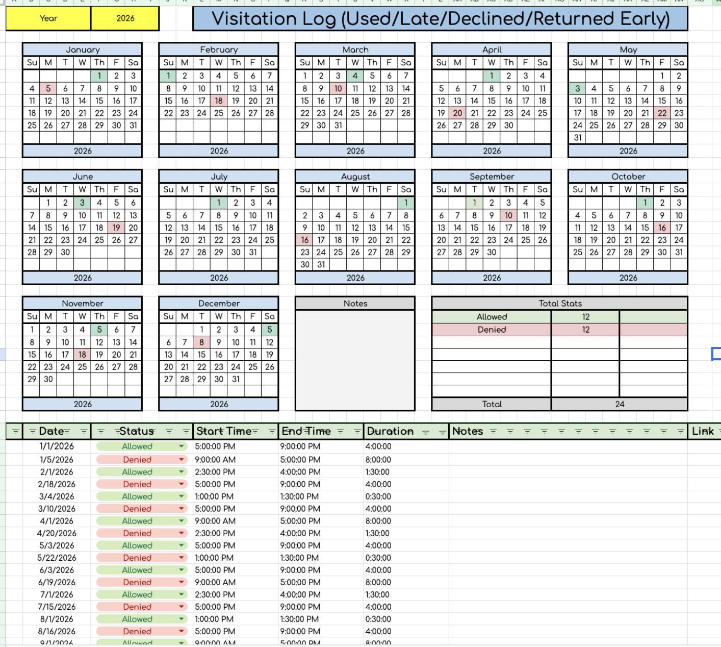Open the Status dropdown for 1/1/2026

(181, 446)
